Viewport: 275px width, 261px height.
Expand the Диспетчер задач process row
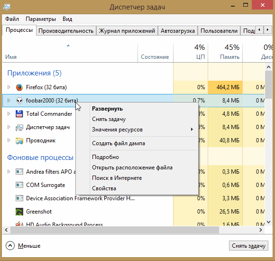pyautogui.click(x=9, y=127)
